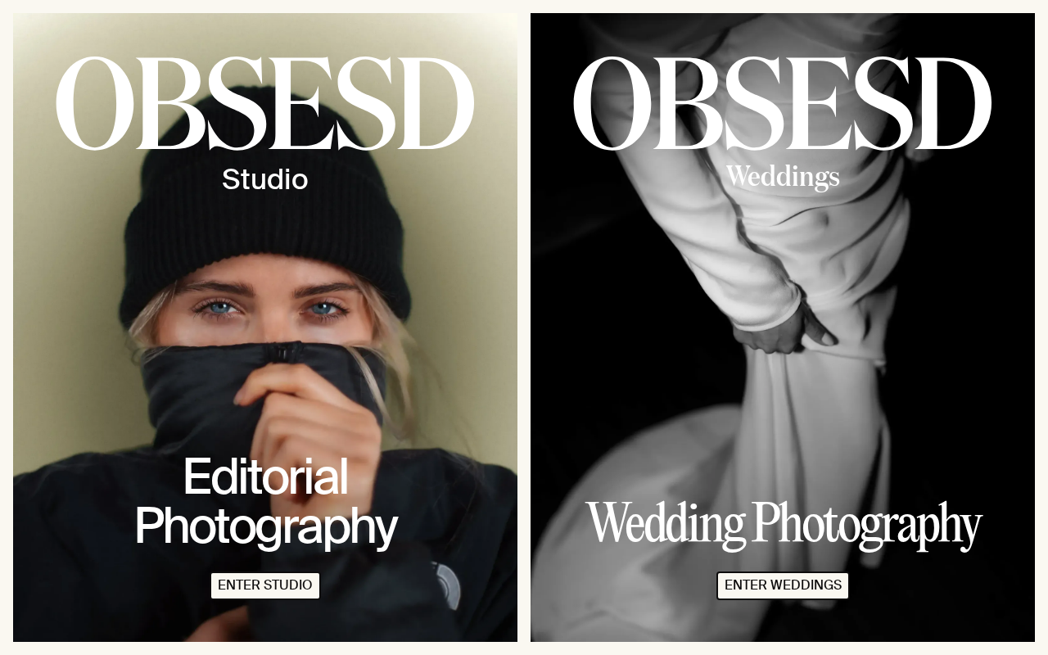Screen dimensions: 1048x655
Task: Select the OBSESD logo above Weddings
Action: [x=783, y=103]
